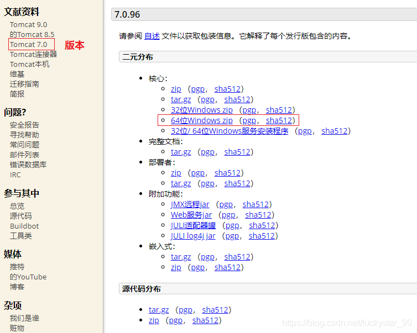Open sha512 link for 源代码分布 tar.gz
The width and height of the screenshot is (417, 333).
pos(215,310)
